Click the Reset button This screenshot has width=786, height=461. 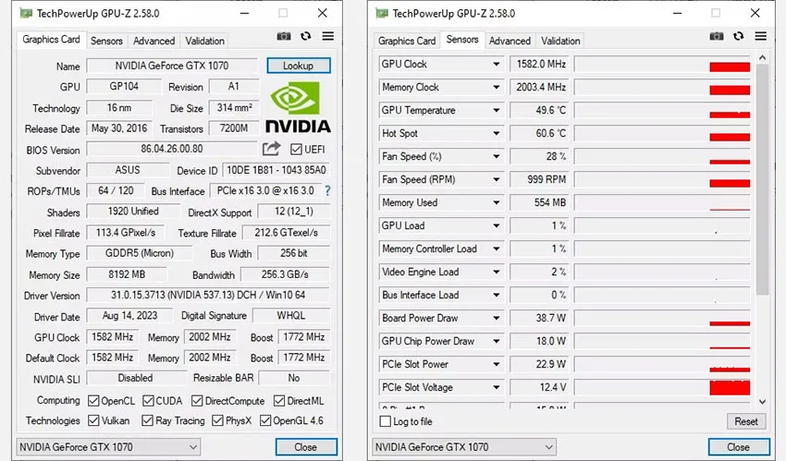coord(746,421)
